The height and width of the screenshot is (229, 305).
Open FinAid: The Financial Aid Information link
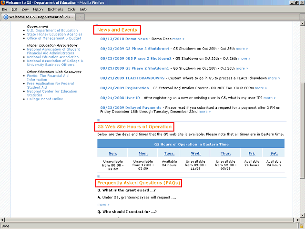pyautogui.click(x=48, y=78)
